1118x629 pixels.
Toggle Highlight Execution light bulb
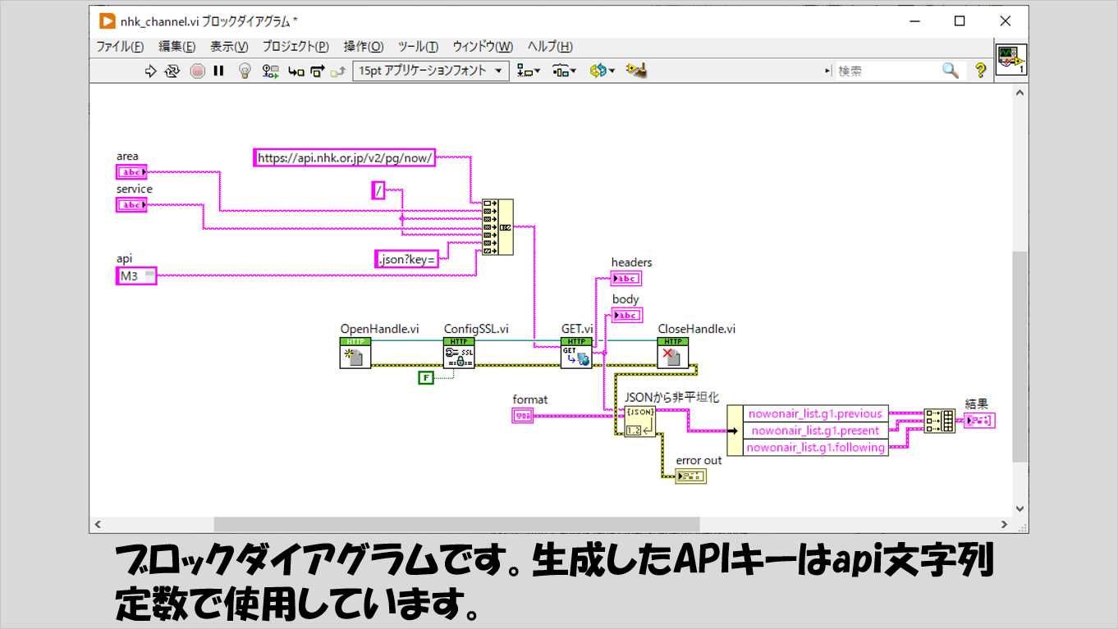pos(244,71)
